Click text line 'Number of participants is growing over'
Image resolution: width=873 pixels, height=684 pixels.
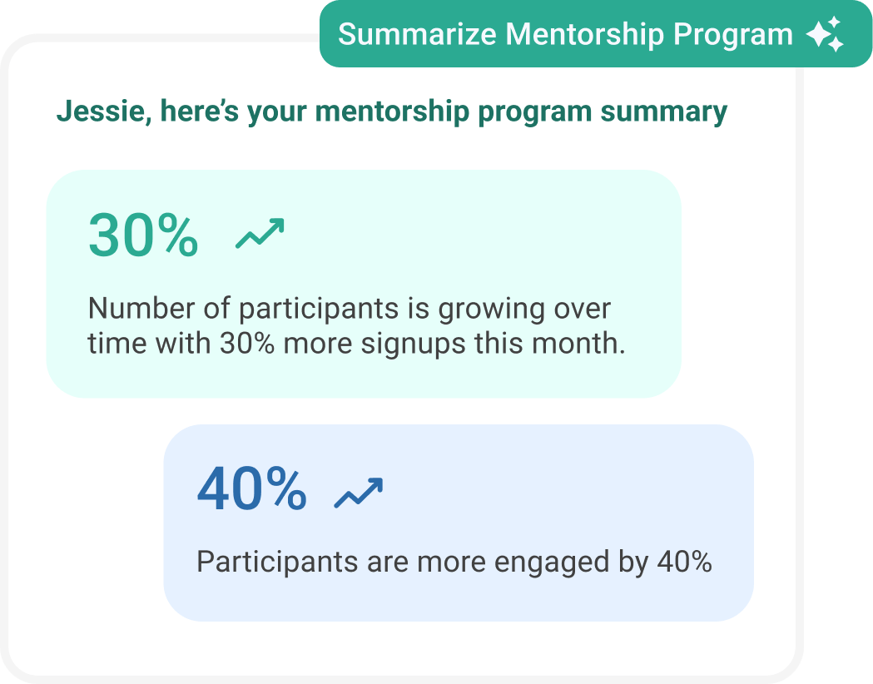coord(350,309)
